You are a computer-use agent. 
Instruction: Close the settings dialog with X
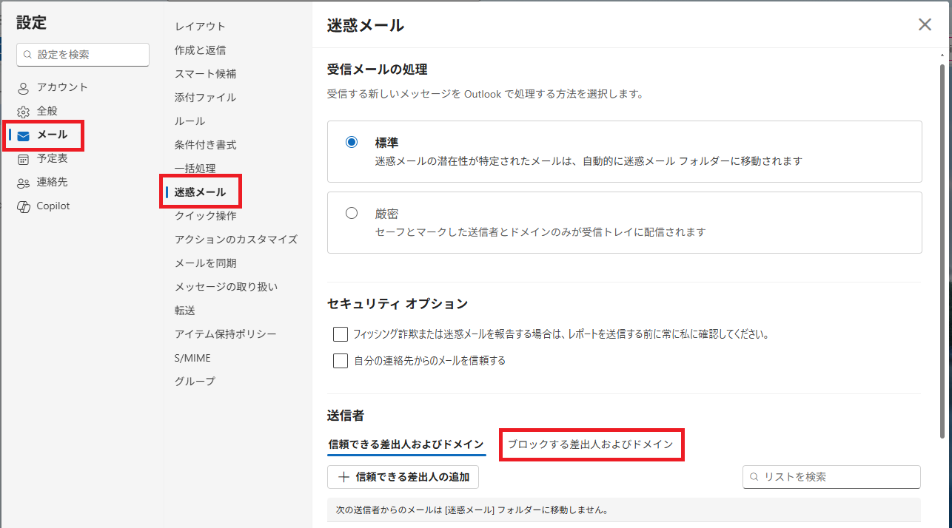click(925, 24)
